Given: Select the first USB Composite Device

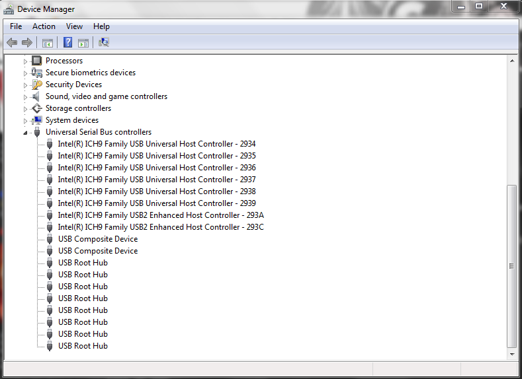Looking at the screenshot, I should [98, 239].
